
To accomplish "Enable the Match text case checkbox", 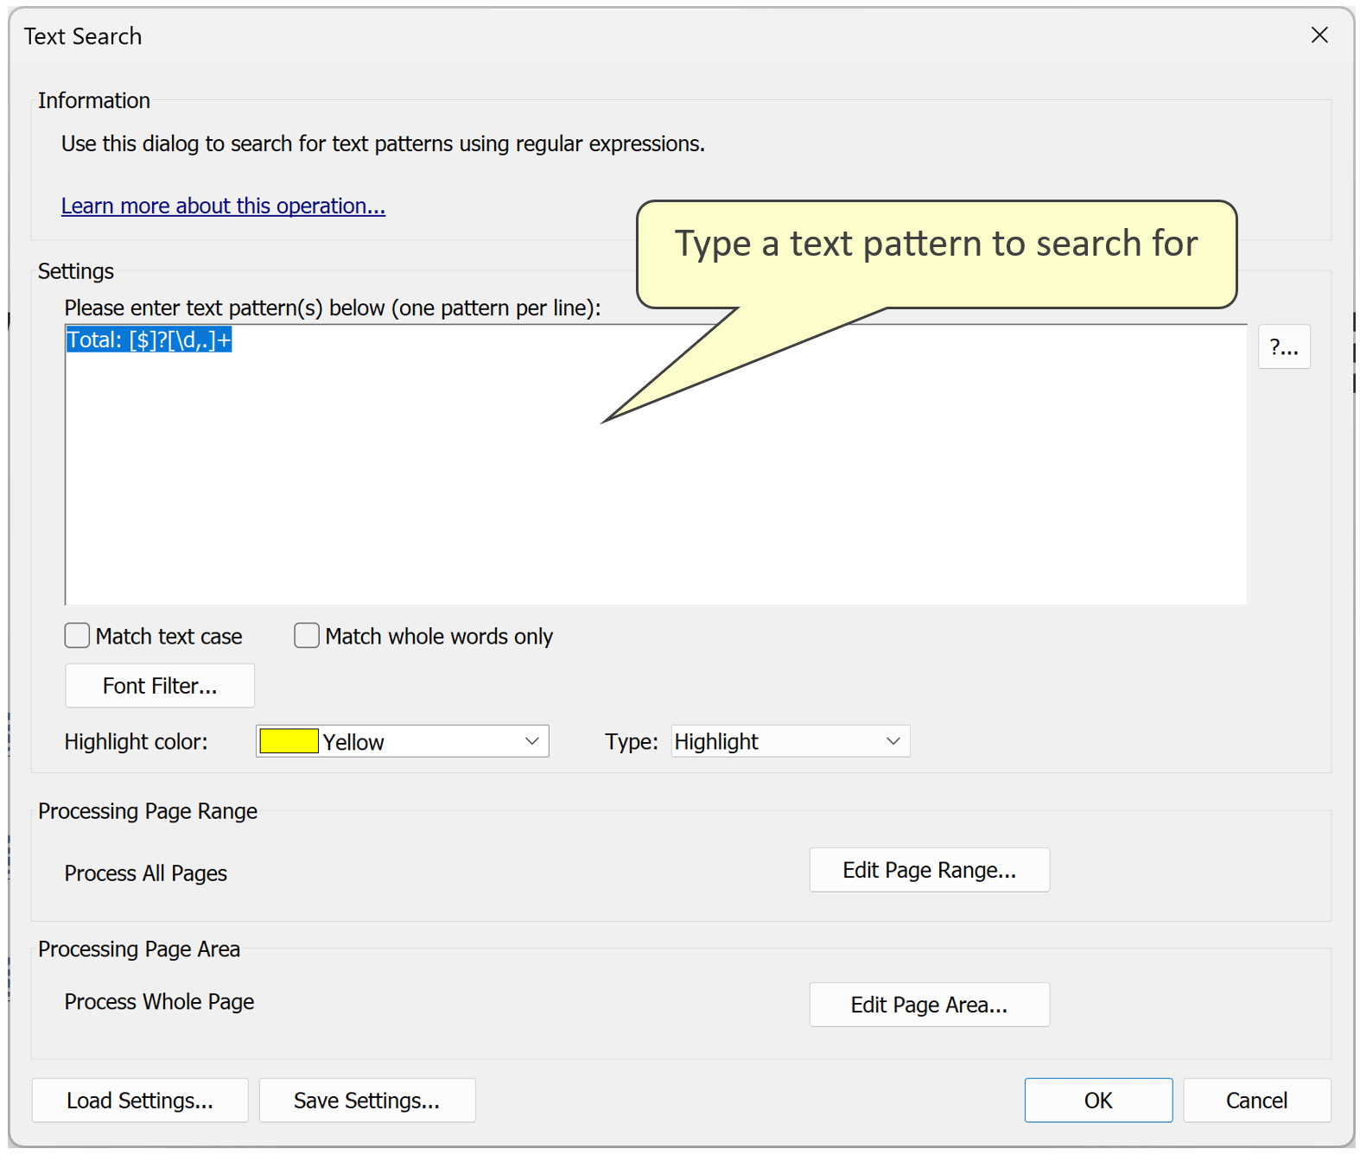I will click(78, 636).
